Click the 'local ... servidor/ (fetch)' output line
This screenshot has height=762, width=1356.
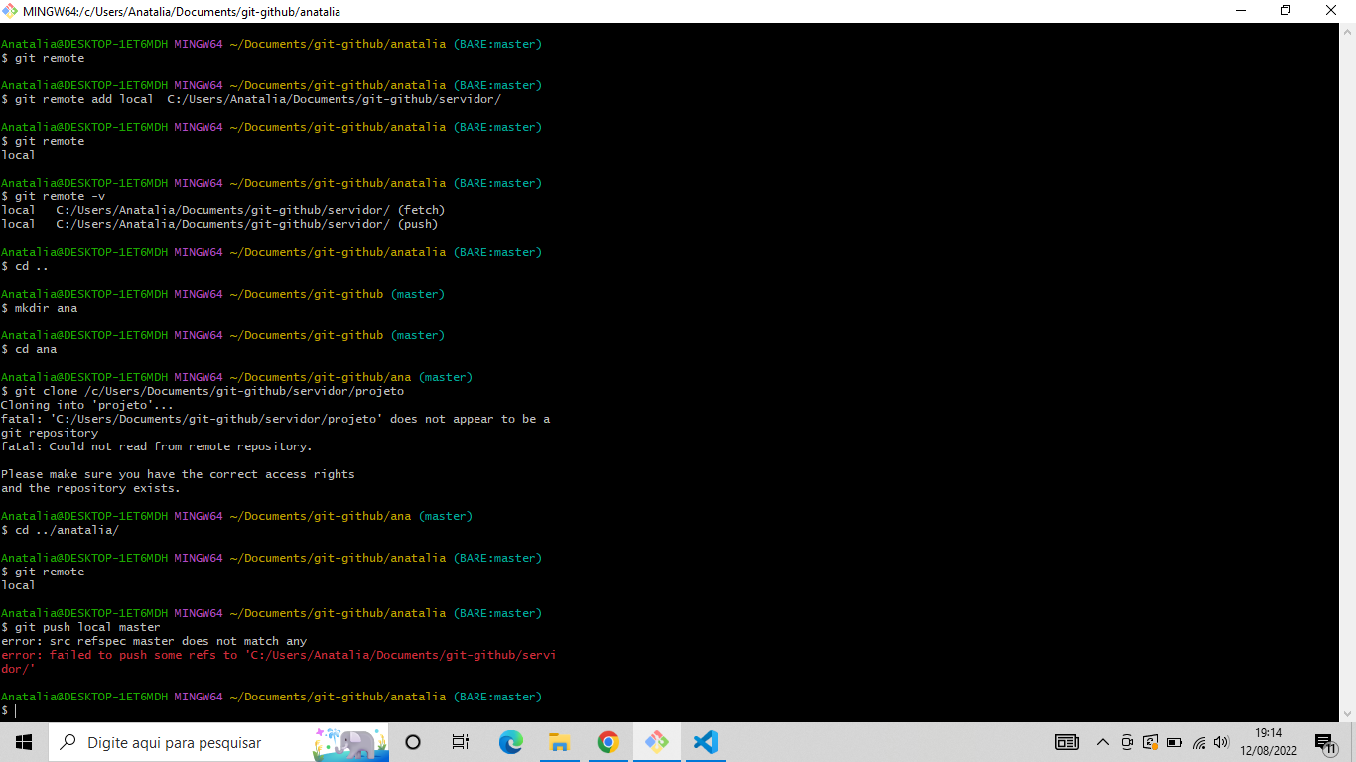pos(223,210)
